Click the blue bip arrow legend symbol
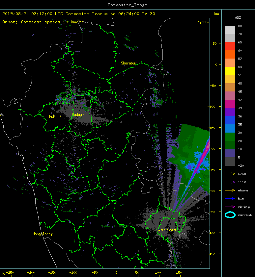 (230, 199)
